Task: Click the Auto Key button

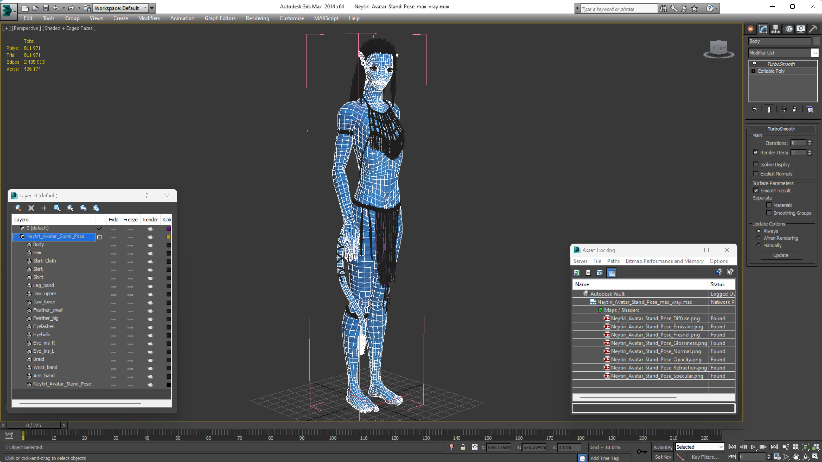Action: [x=663, y=447]
